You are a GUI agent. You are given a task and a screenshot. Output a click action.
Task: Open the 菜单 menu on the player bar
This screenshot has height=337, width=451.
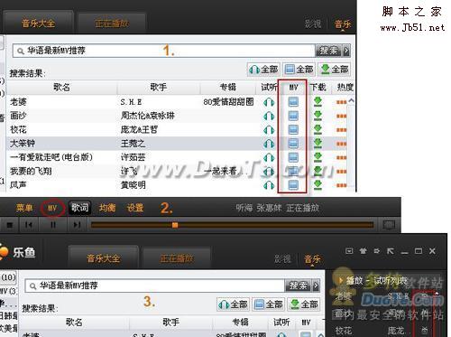(x=24, y=208)
